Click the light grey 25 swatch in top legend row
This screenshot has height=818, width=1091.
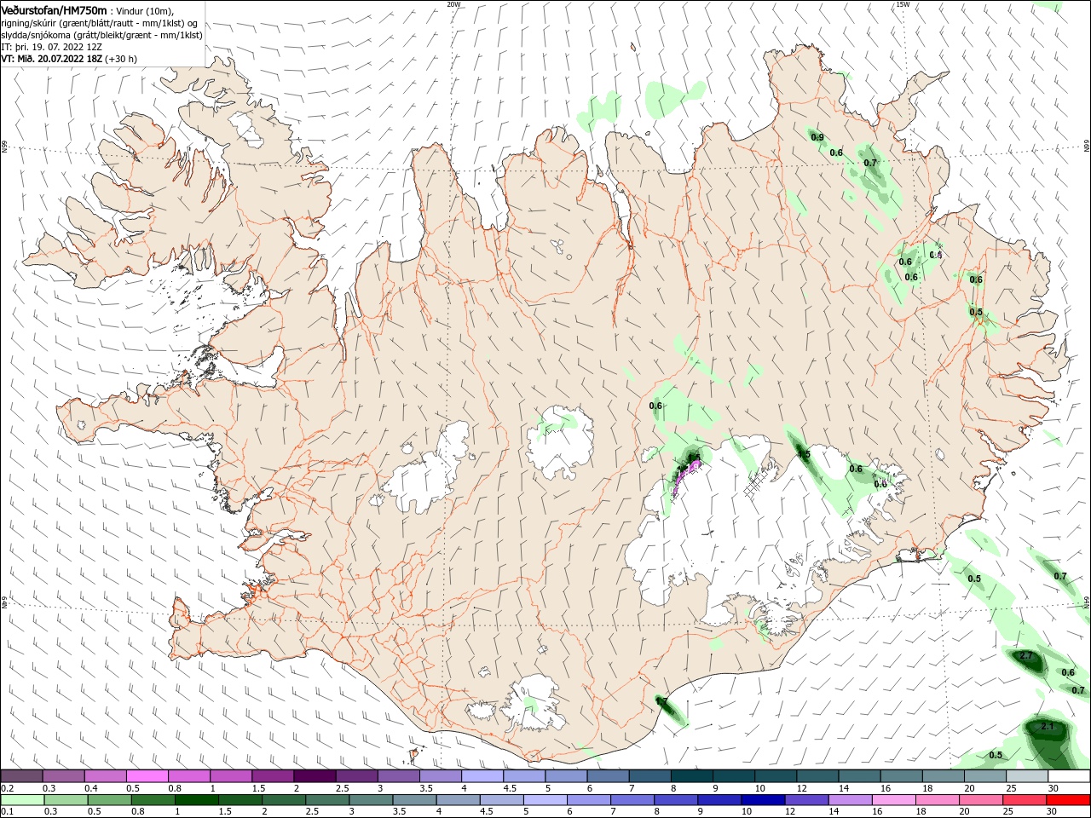[x=1026, y=776]
